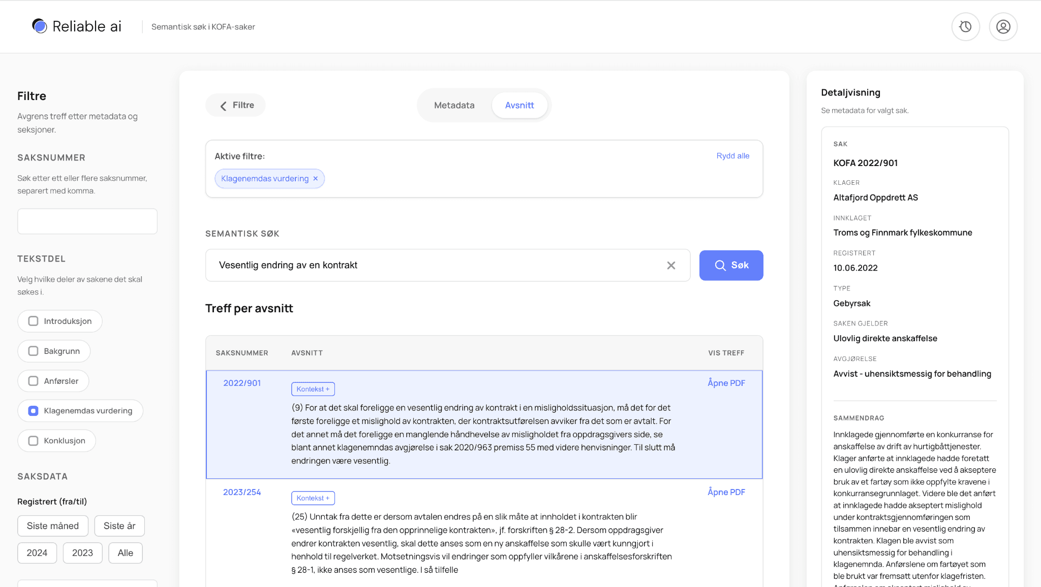
Task: Expand Kontekst for case 2022/901
Action: point(313,388)
